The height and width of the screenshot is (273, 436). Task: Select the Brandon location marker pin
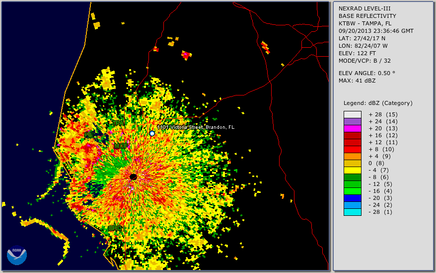tap(152, 133)
